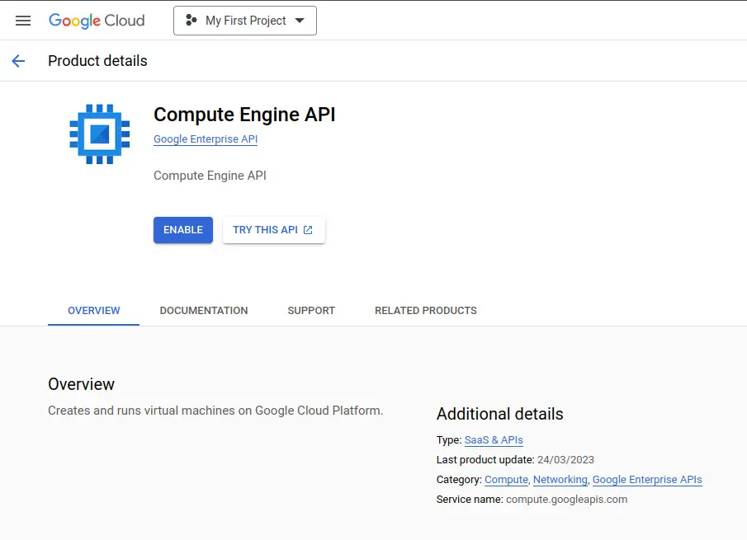Click the service name compute.googleapis.com

[x=566, y=500]
